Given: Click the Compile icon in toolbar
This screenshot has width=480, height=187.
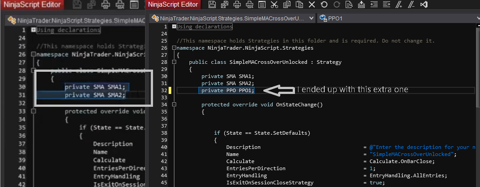Looking at the screenshot, I should (361, 4).
